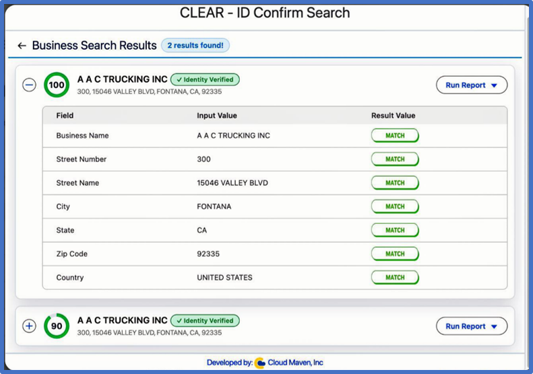Click the Cloud Maven, Inc link
The image size is (533, 374).
(295, 363)
